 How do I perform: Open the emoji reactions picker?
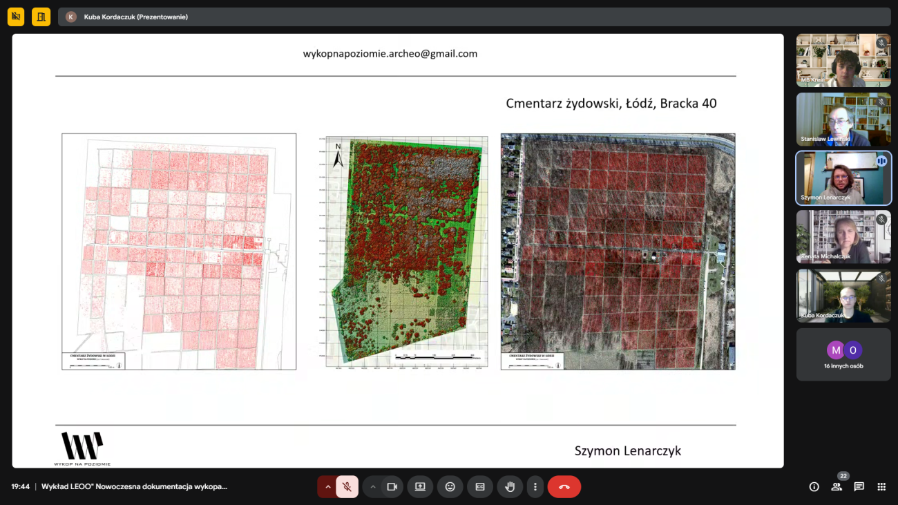450,486
